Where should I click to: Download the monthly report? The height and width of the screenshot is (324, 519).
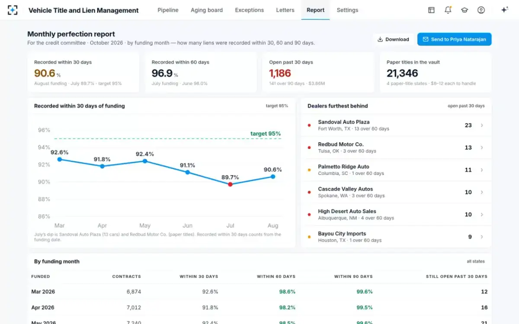pos(393,39)
